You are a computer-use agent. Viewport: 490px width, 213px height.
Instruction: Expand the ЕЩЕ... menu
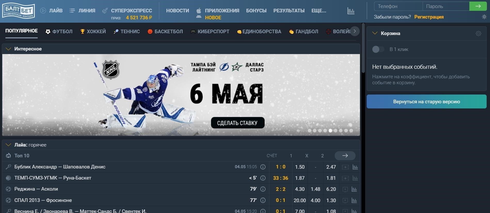[x=319, y=11]
